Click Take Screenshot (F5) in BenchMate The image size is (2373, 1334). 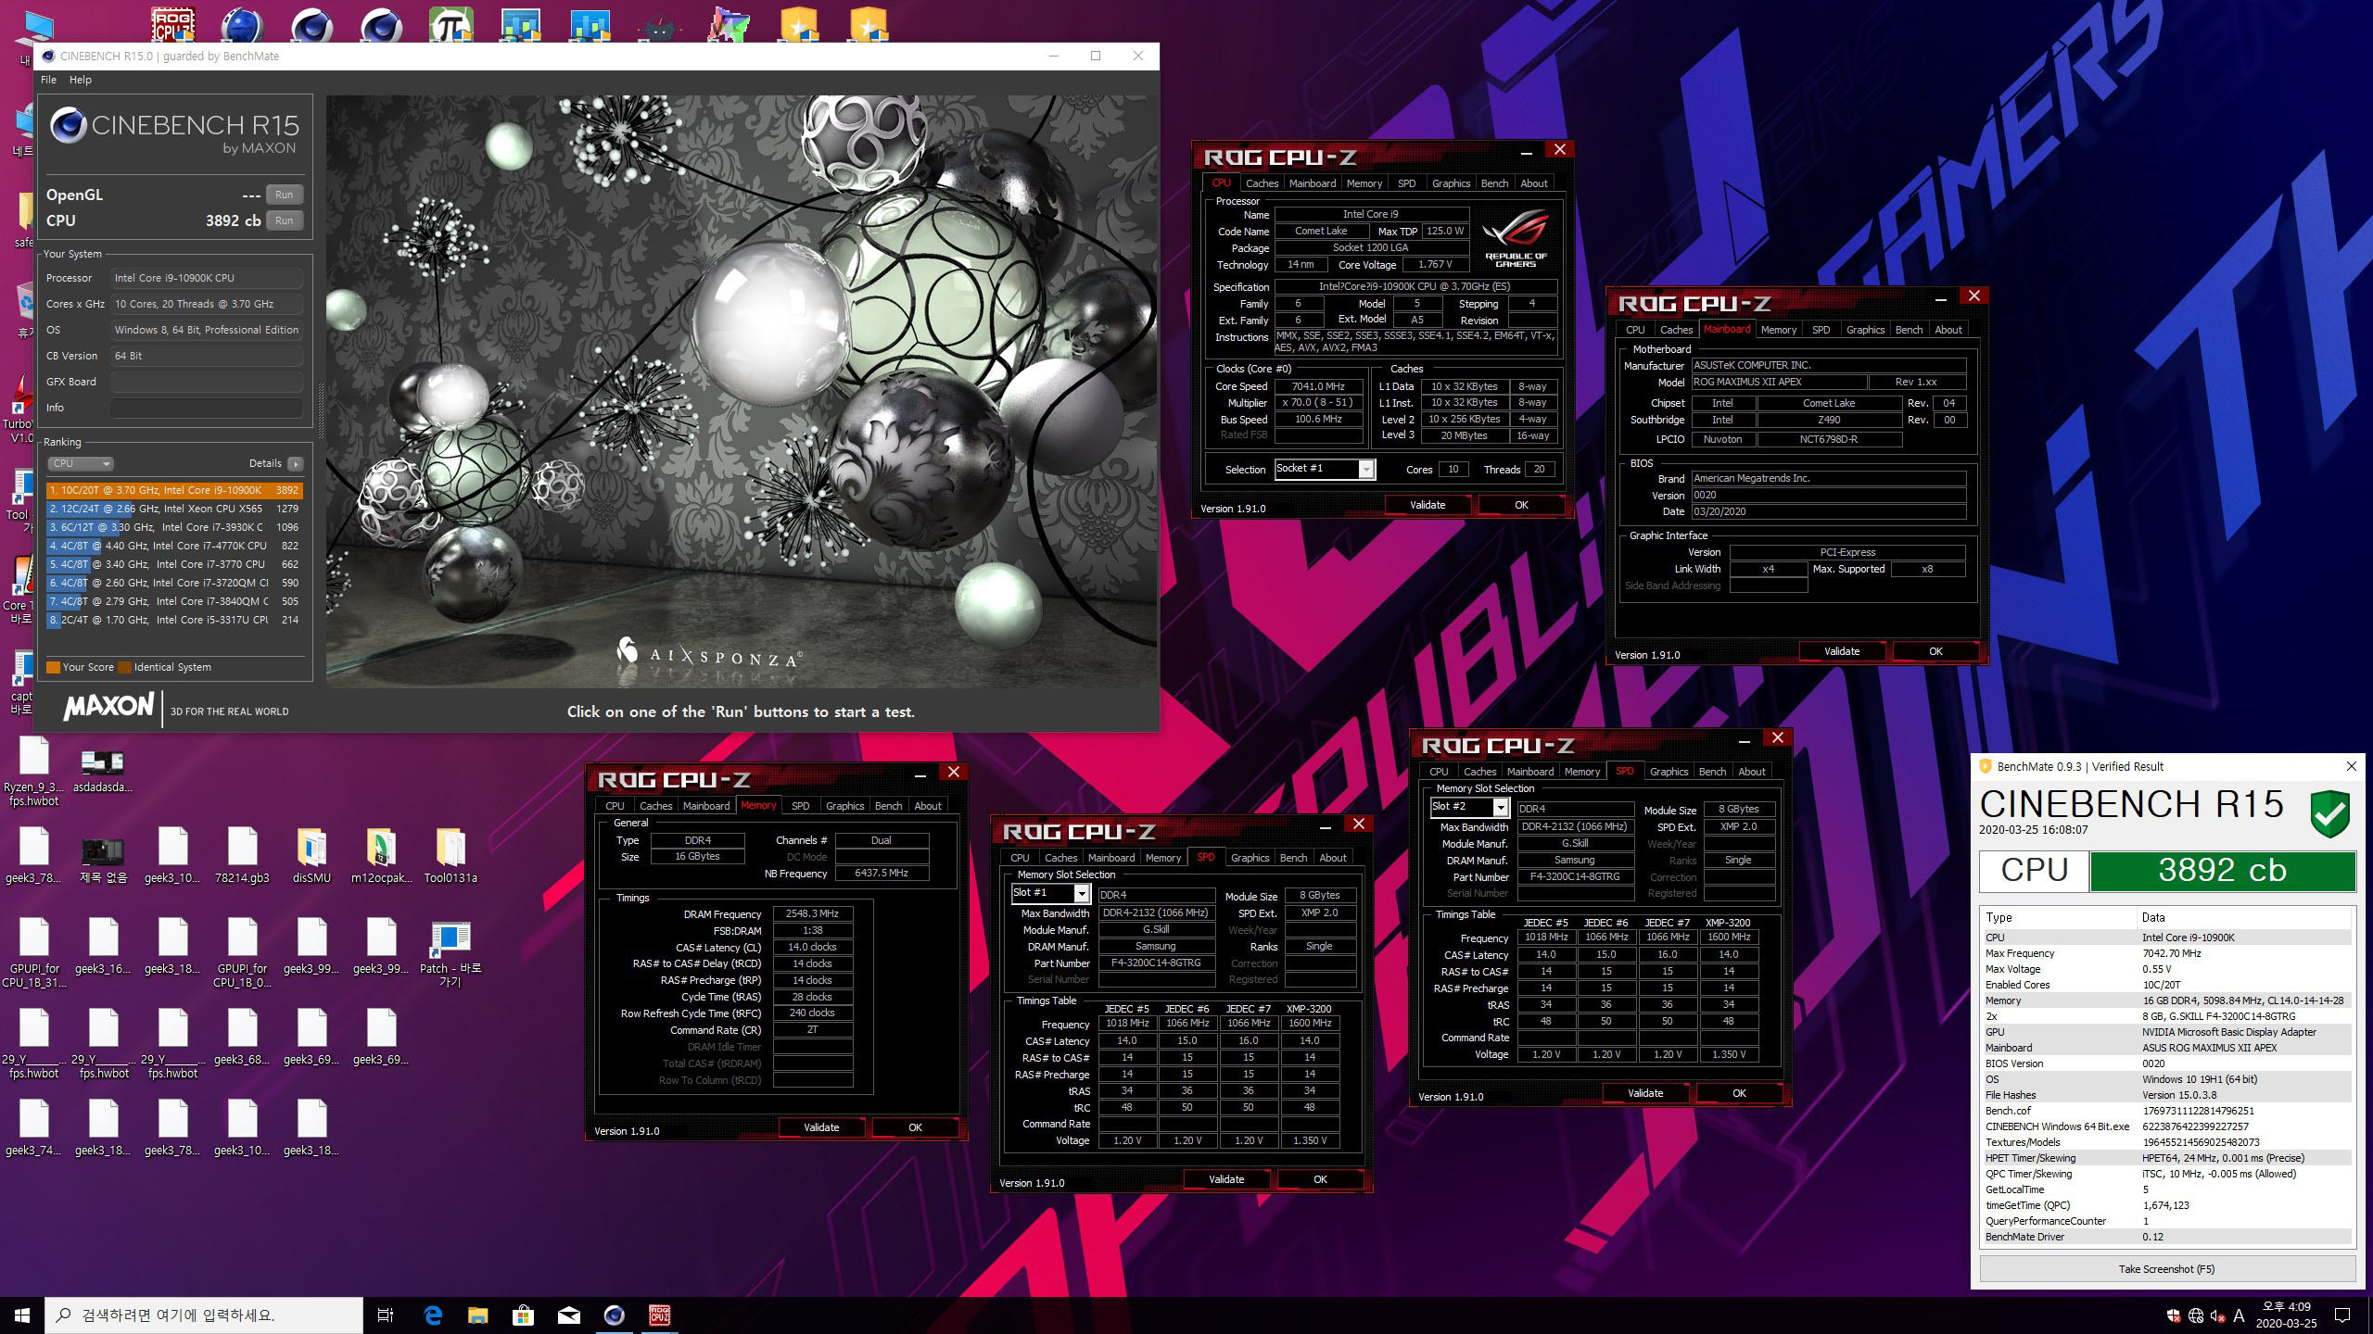coord(2166,1268)
